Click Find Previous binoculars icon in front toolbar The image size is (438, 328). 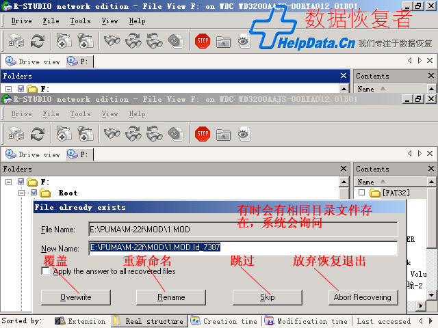point(155,134)
